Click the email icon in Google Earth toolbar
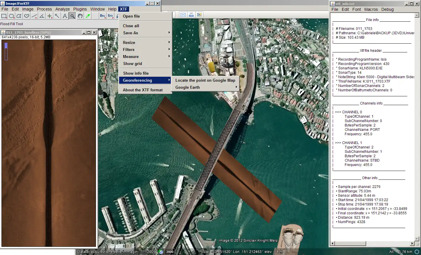Viewport: 421px width, 255px height. coord(183,15)
